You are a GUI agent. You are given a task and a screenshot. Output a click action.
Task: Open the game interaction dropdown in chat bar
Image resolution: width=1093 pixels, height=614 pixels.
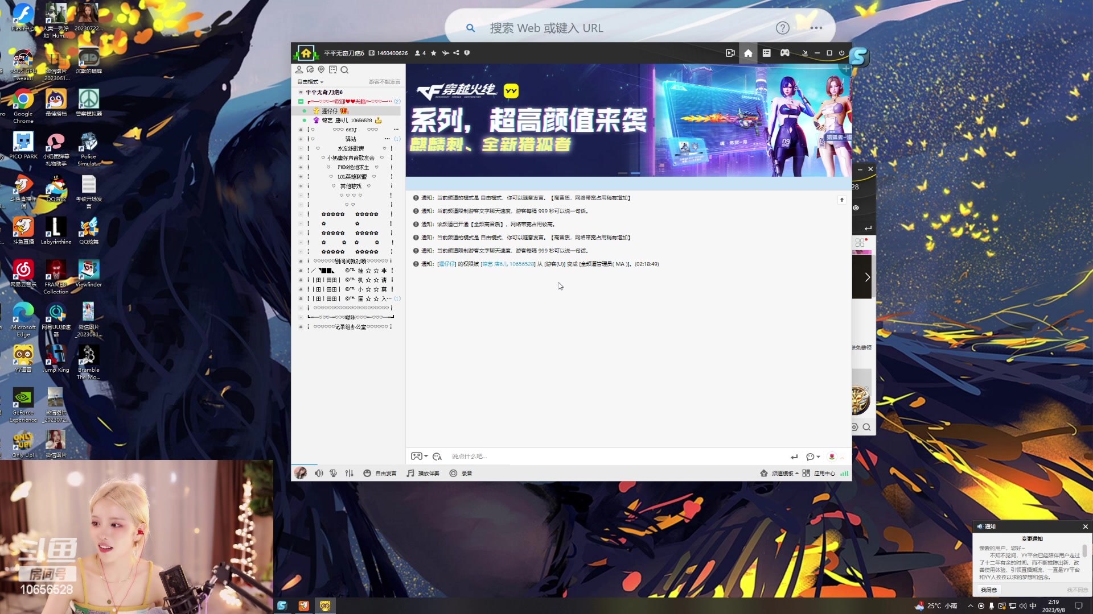[x=420, y=457]
